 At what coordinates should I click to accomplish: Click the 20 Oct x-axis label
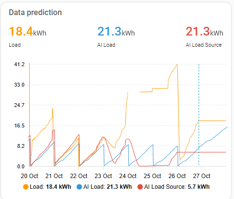click(x=29, y=176)
